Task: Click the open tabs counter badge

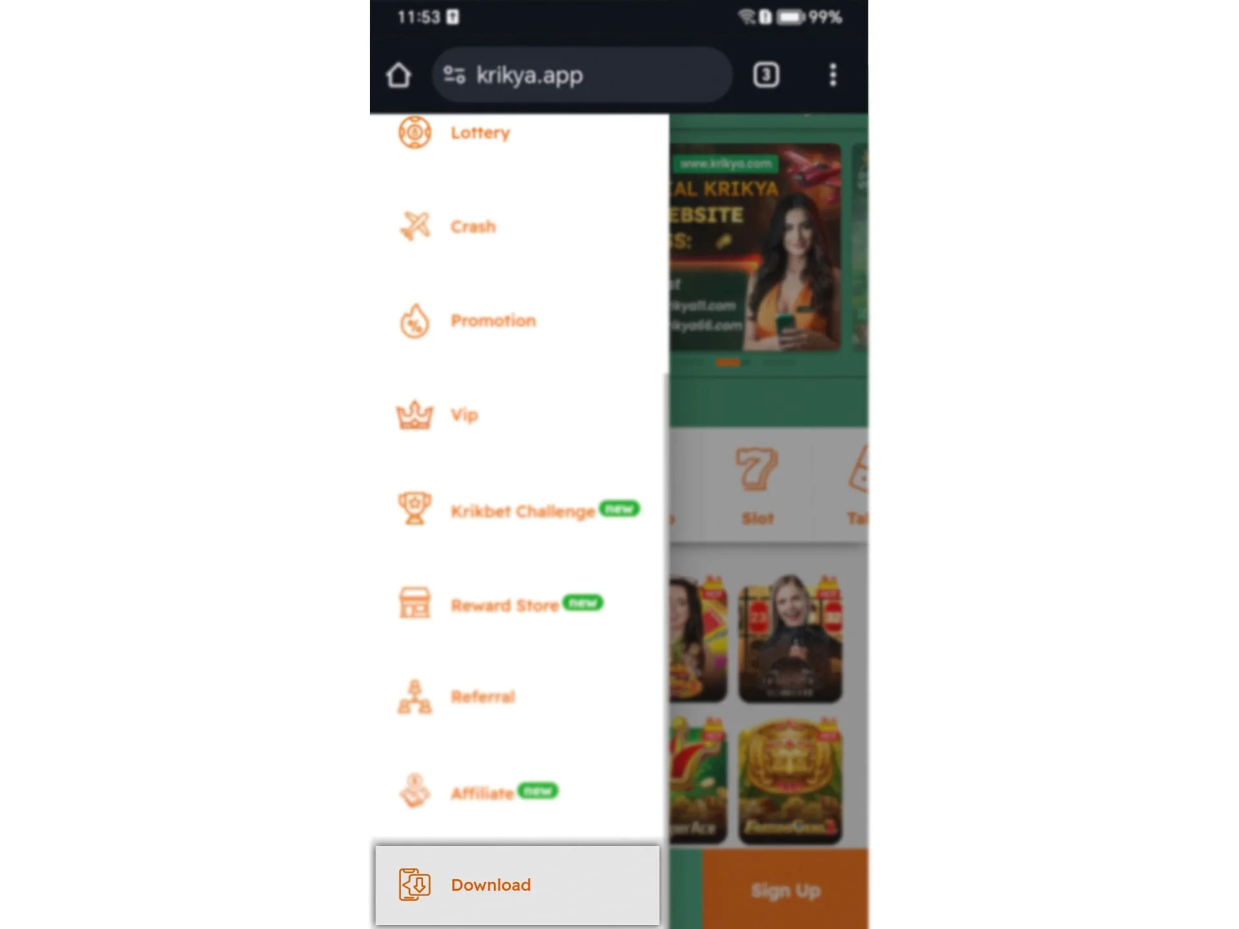Action: pos(767,75)
